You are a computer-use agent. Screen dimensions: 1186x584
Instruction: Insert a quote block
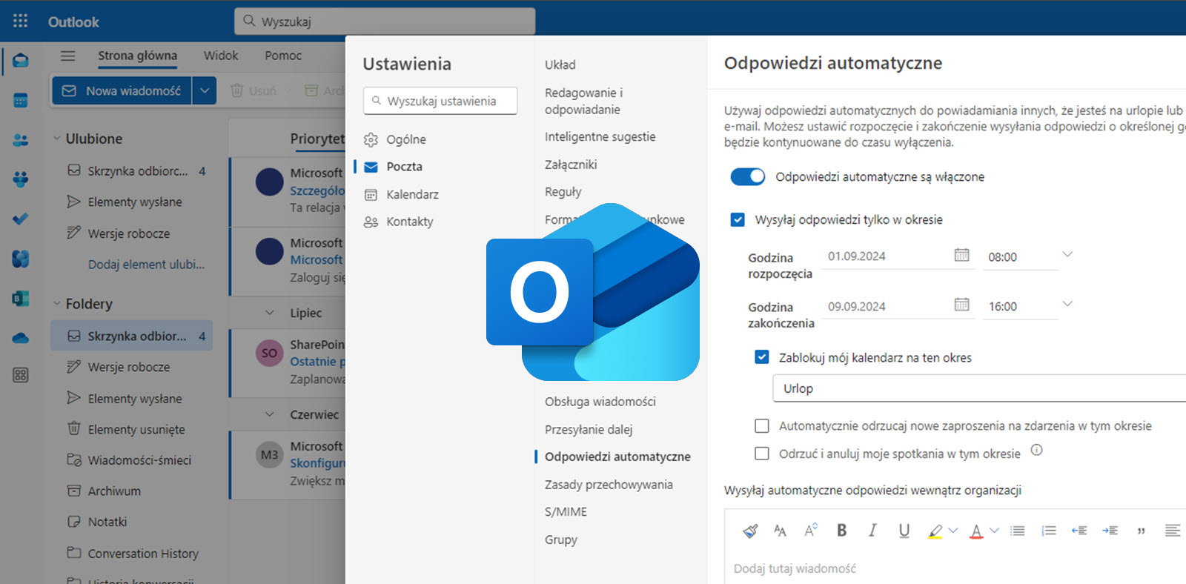tap(1141, 531)
